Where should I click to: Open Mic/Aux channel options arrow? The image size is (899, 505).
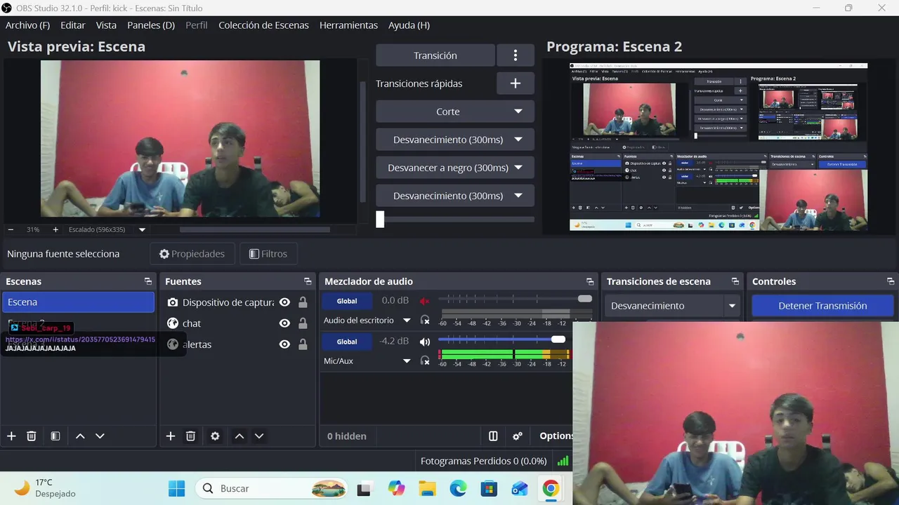tap(407, 361)
